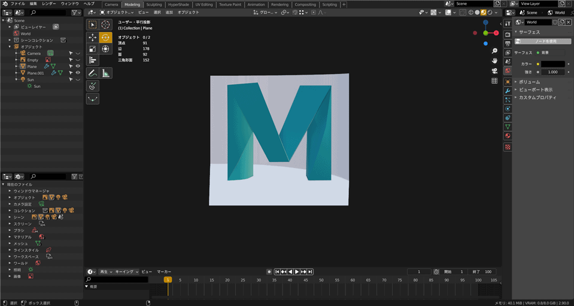Open the 追加 menu in viewport header
The height and width of the screenshot is (306, 574).
pyautogui.click(x=169, y=13)
